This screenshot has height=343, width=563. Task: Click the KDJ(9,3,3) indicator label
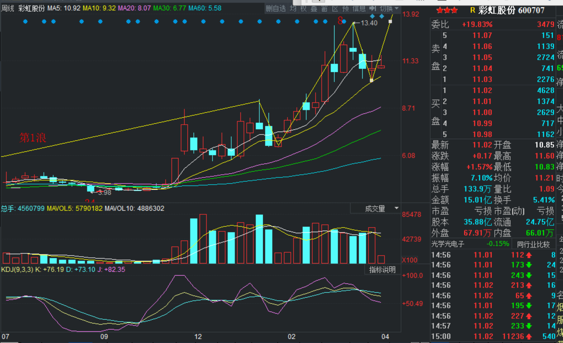[x=17, y=270]
